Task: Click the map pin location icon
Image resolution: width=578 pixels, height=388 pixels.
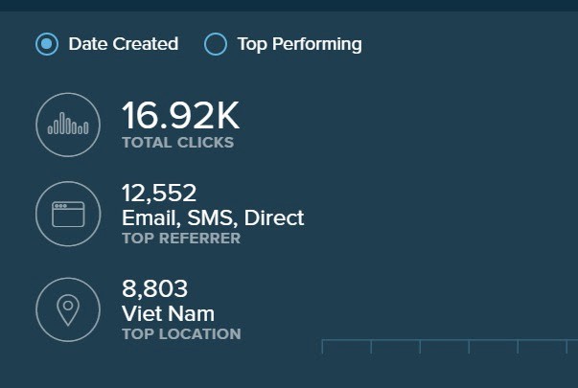Action: [68, 309]
